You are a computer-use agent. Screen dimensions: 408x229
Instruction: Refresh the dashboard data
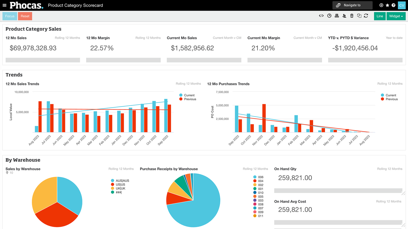[x=366, y=16]
